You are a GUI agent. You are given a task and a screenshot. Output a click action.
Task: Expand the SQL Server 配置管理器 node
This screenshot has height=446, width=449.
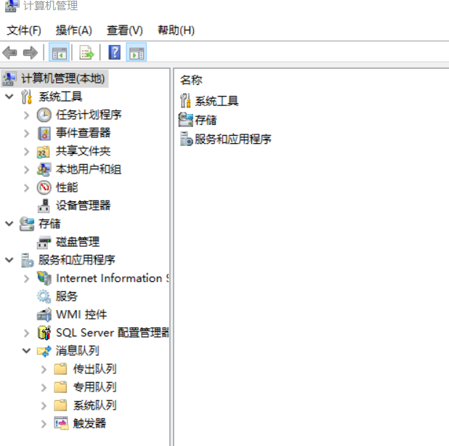pyautogui.click(x=27, y=333)
